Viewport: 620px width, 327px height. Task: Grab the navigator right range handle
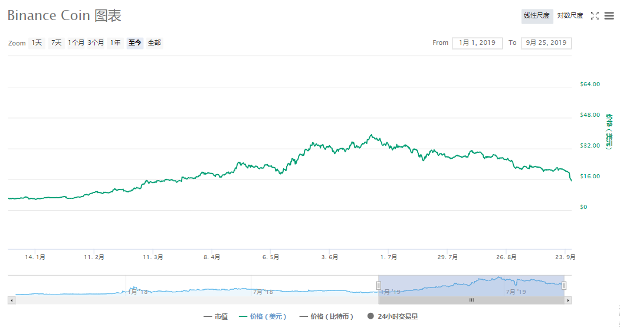coord(564,286)
